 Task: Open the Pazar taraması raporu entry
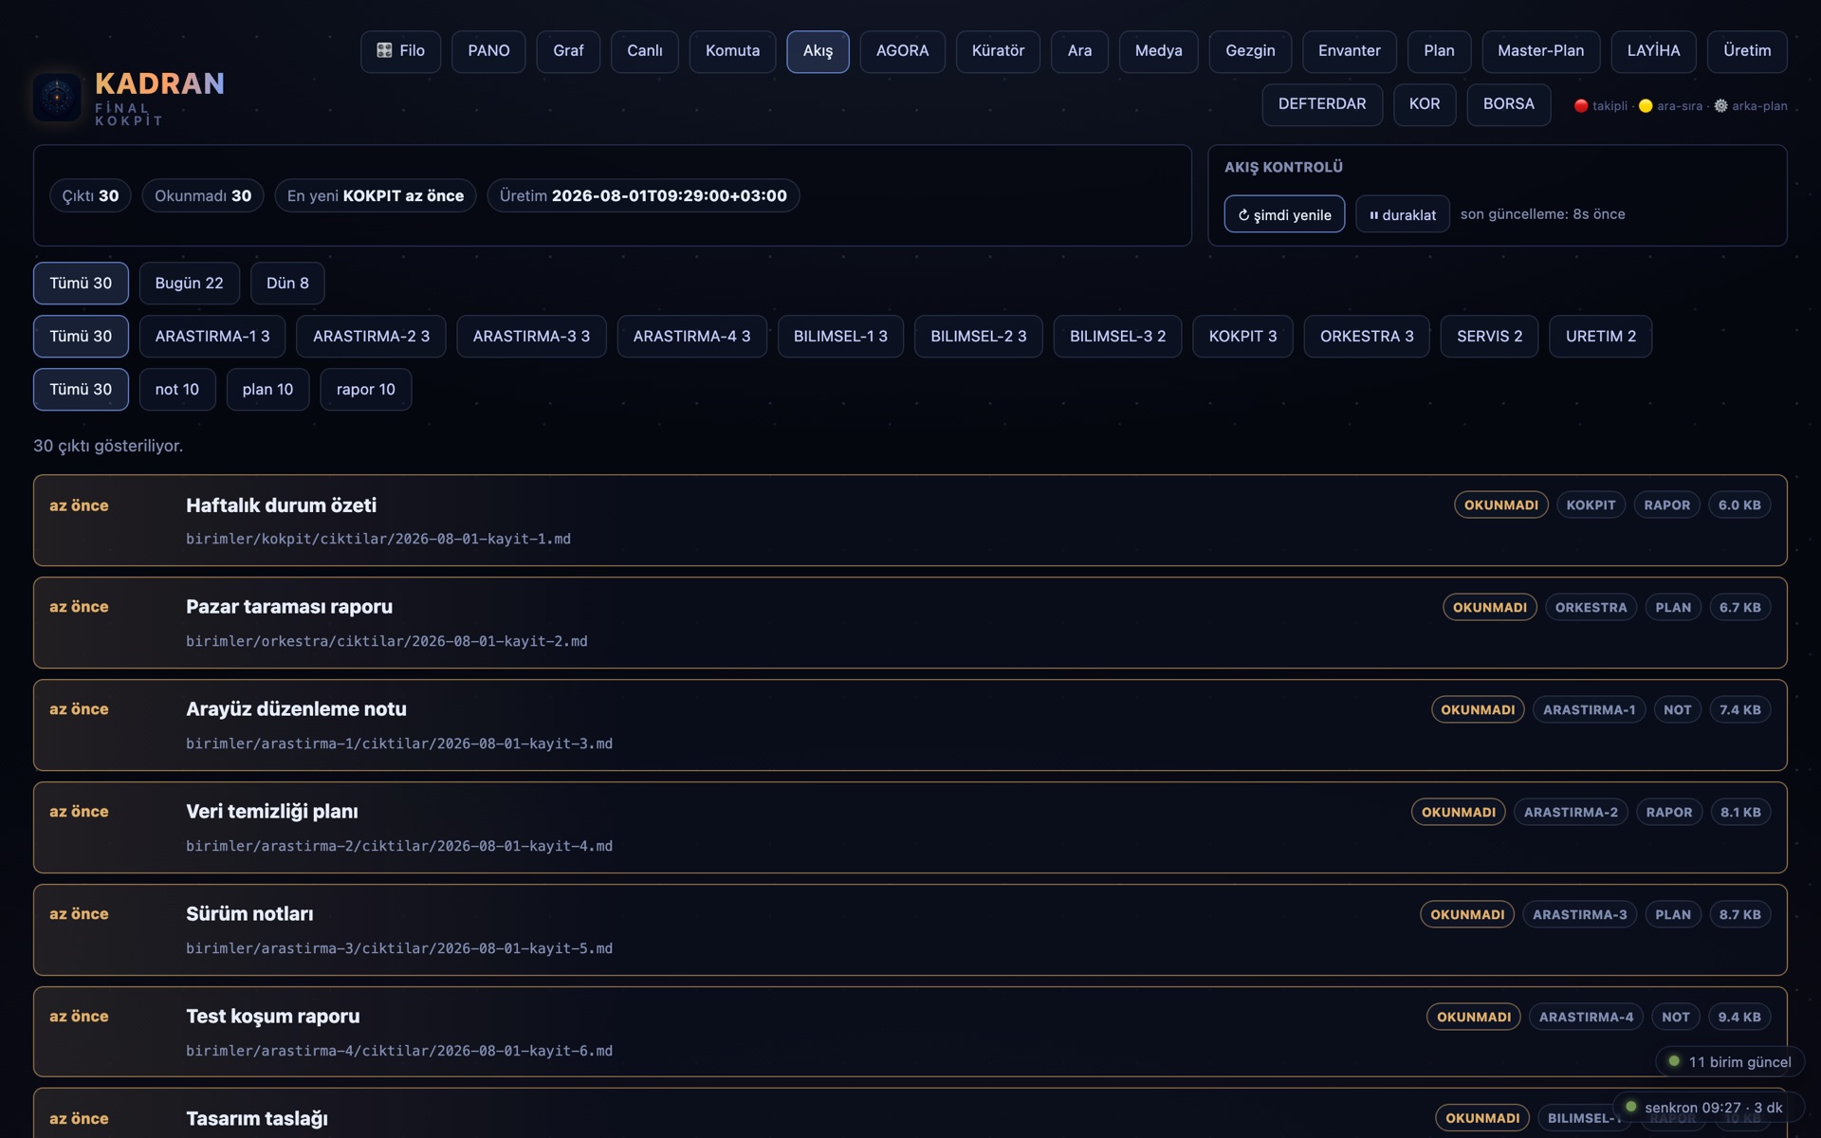click(910, 623)
